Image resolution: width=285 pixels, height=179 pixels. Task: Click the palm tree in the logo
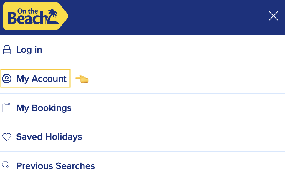click(x=53, y=16)
